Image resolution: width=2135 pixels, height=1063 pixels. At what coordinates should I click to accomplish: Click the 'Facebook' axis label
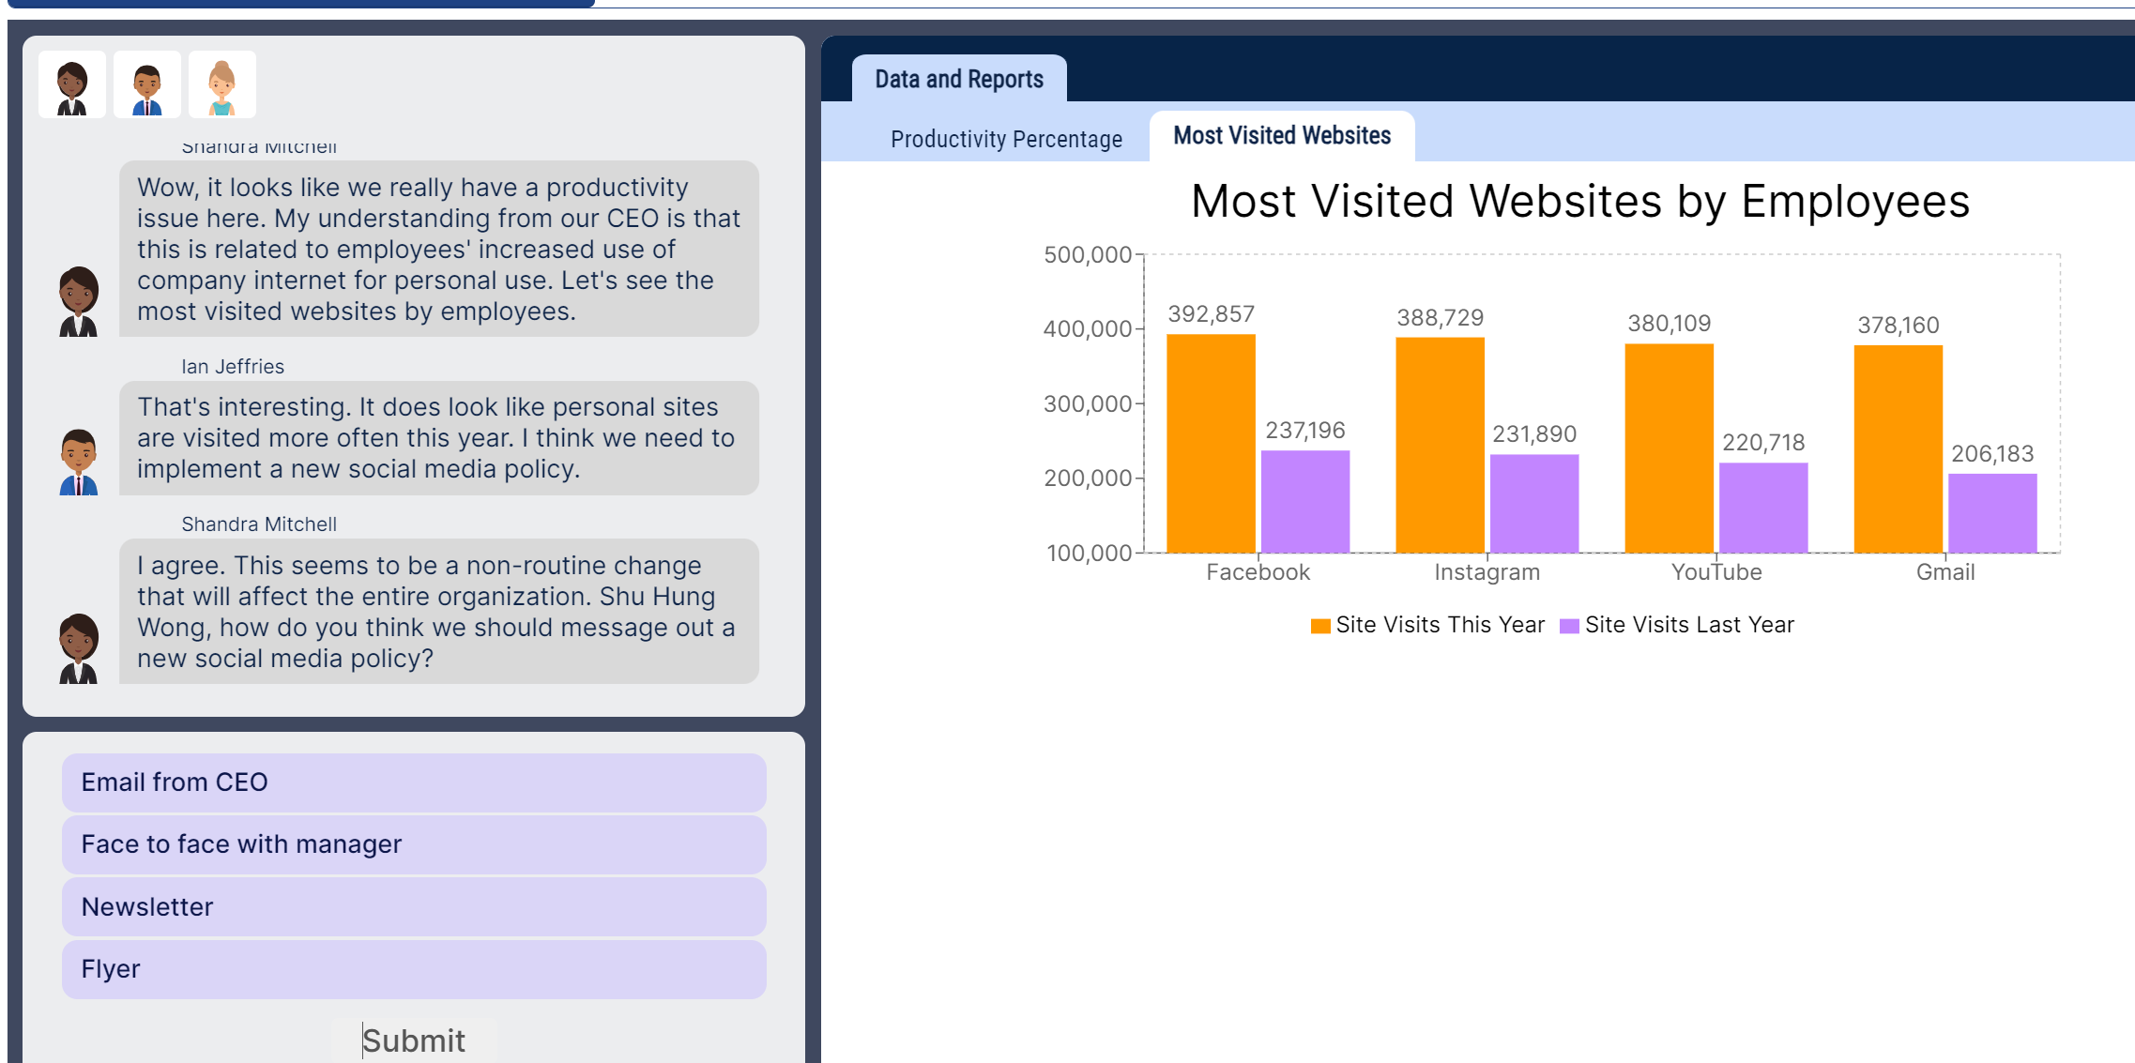1258,572
